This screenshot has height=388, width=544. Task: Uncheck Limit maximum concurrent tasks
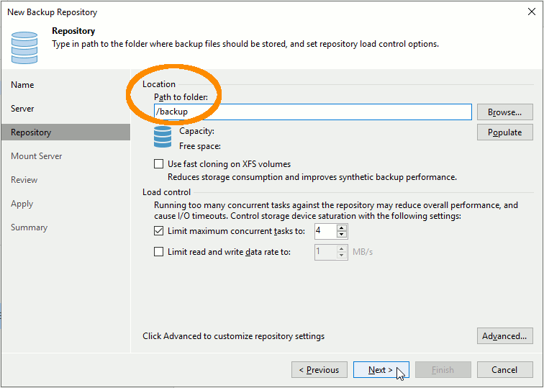click(x=159, y=231)
